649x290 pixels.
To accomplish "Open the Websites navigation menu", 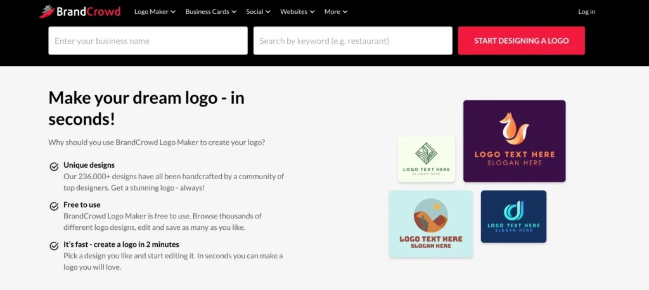I will [297, 11].
